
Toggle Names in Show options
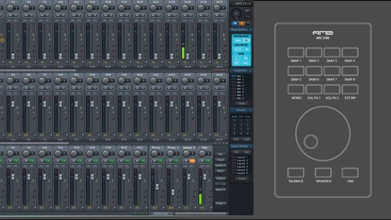(246, 63)
